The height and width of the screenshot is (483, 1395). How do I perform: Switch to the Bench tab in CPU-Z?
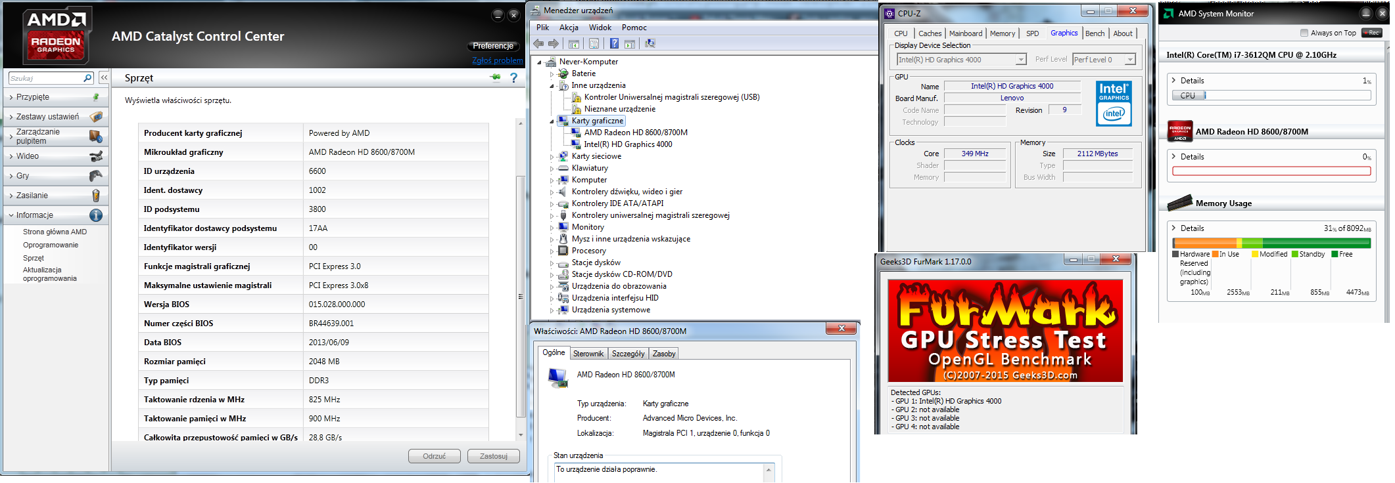click(1095, 33)
